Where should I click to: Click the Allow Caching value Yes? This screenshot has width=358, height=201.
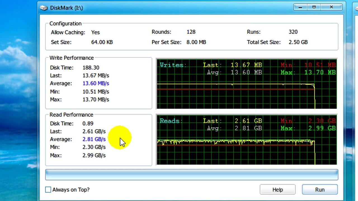pyautogui.click(x=95, y=32)
